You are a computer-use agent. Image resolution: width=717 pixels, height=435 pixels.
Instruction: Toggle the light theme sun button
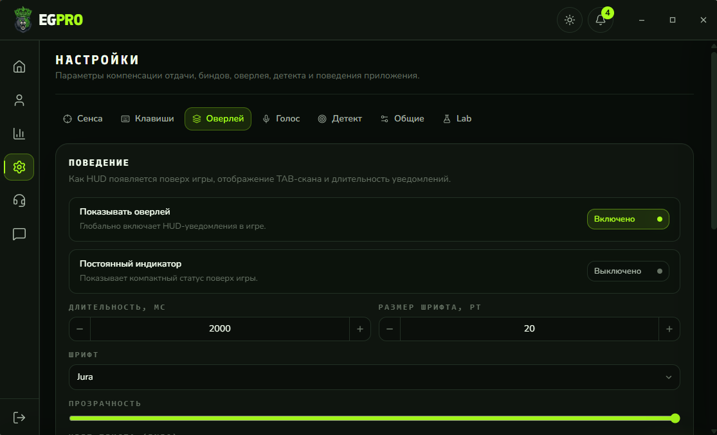pyautogui.click(x=569, y=20)
